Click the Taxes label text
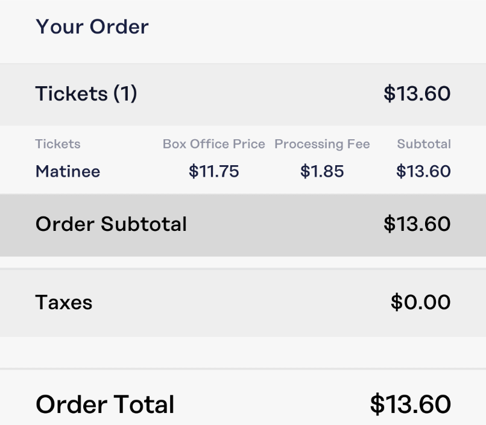The width and height of the screenshot is (486, 425). coord(64,303)
